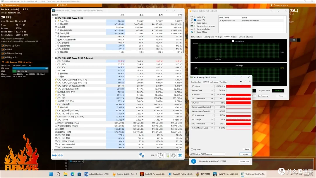Click lightning icon beside CPU TDC row

tap(56, 95)
